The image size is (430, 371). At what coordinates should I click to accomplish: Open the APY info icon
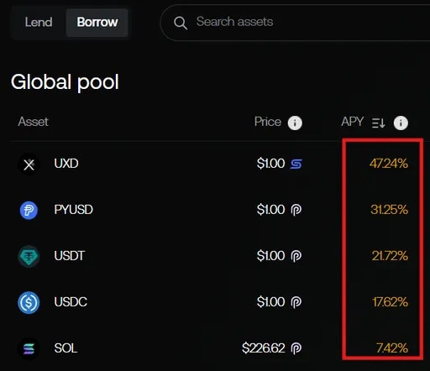401,123
